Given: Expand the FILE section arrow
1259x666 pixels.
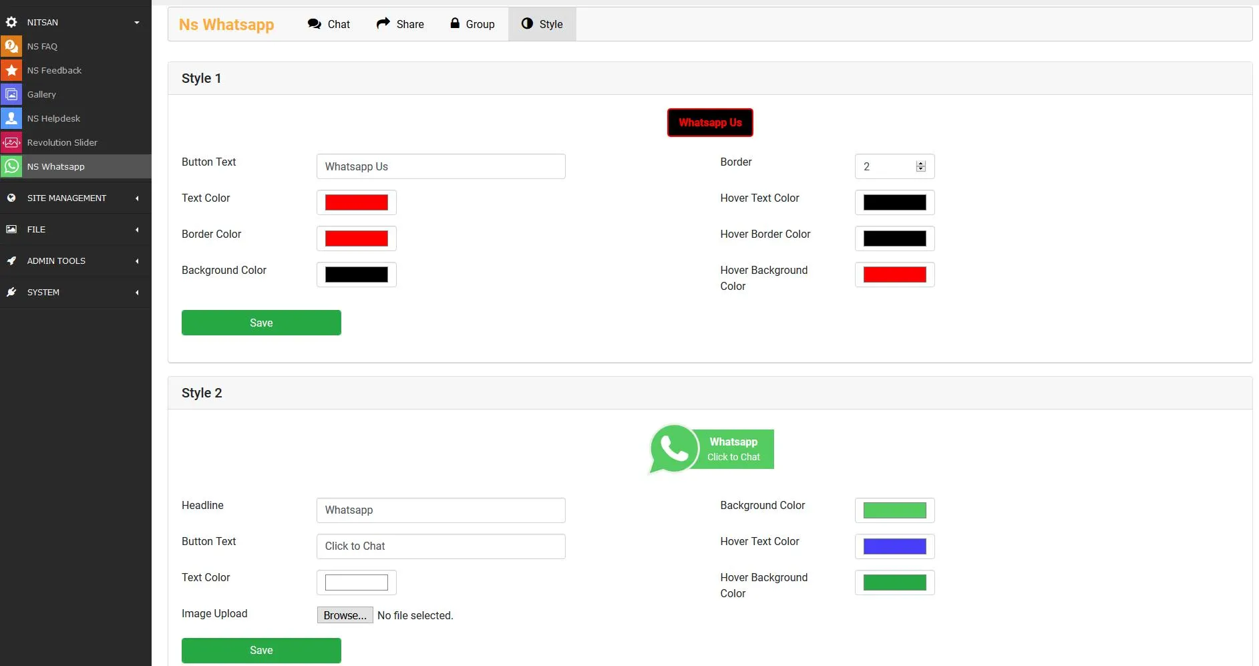Looking at the screenshot, I should pyautogui.click(x=137, y=229).
